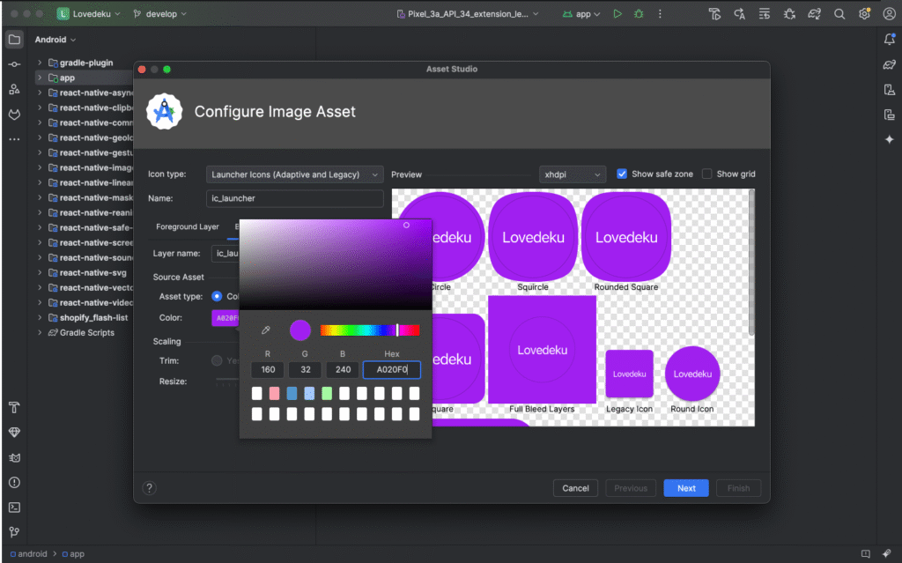Open the develop branch menu
Screen dimensions: 902x563
coord(161,14)
